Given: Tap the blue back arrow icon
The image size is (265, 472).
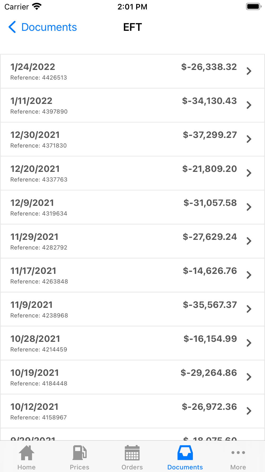Looking at the screenshot, I should (12, 27).
